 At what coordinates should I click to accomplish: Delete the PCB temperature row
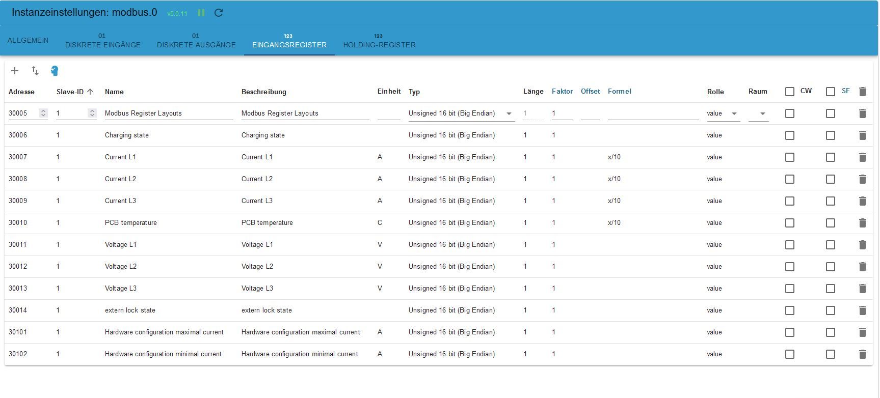(x=862, y=223)
